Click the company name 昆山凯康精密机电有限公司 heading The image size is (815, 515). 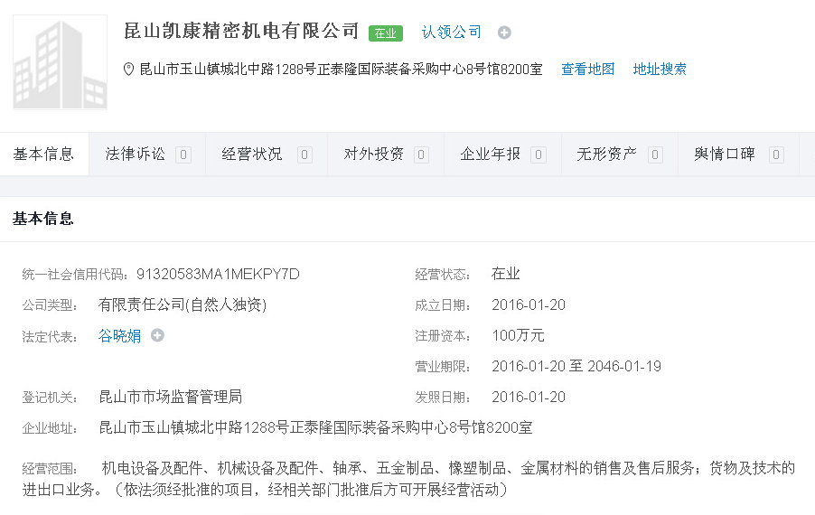[x=241, y=31]
